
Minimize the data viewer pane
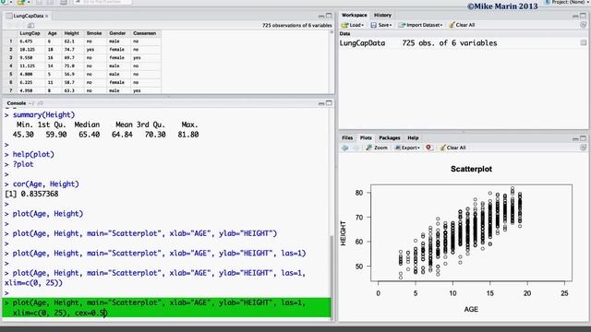point(321,16)
